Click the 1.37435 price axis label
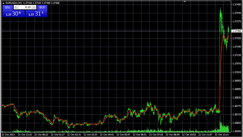The width and height of the screenshot is (243, 137). (237, 13)
